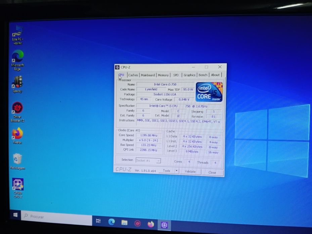Switch to the Mainboard tab
Image resolution: width=312 pixels, height=234 pixels.
[x=148, y=75]
